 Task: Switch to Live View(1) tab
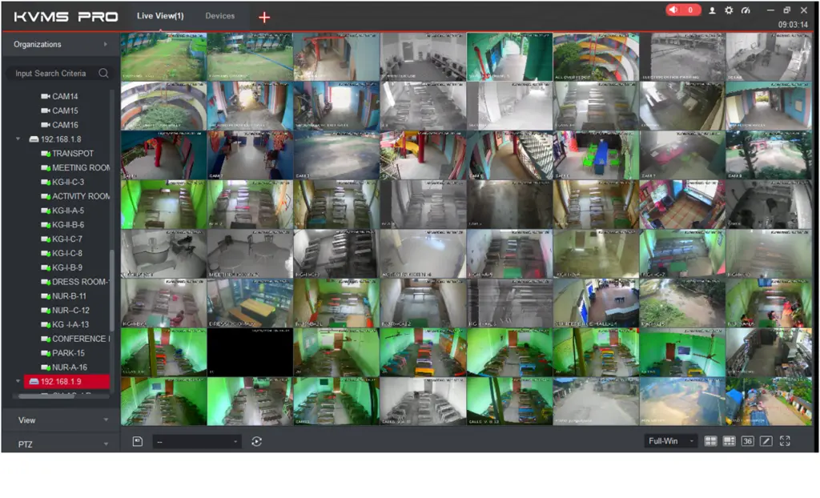pos(160,16)
